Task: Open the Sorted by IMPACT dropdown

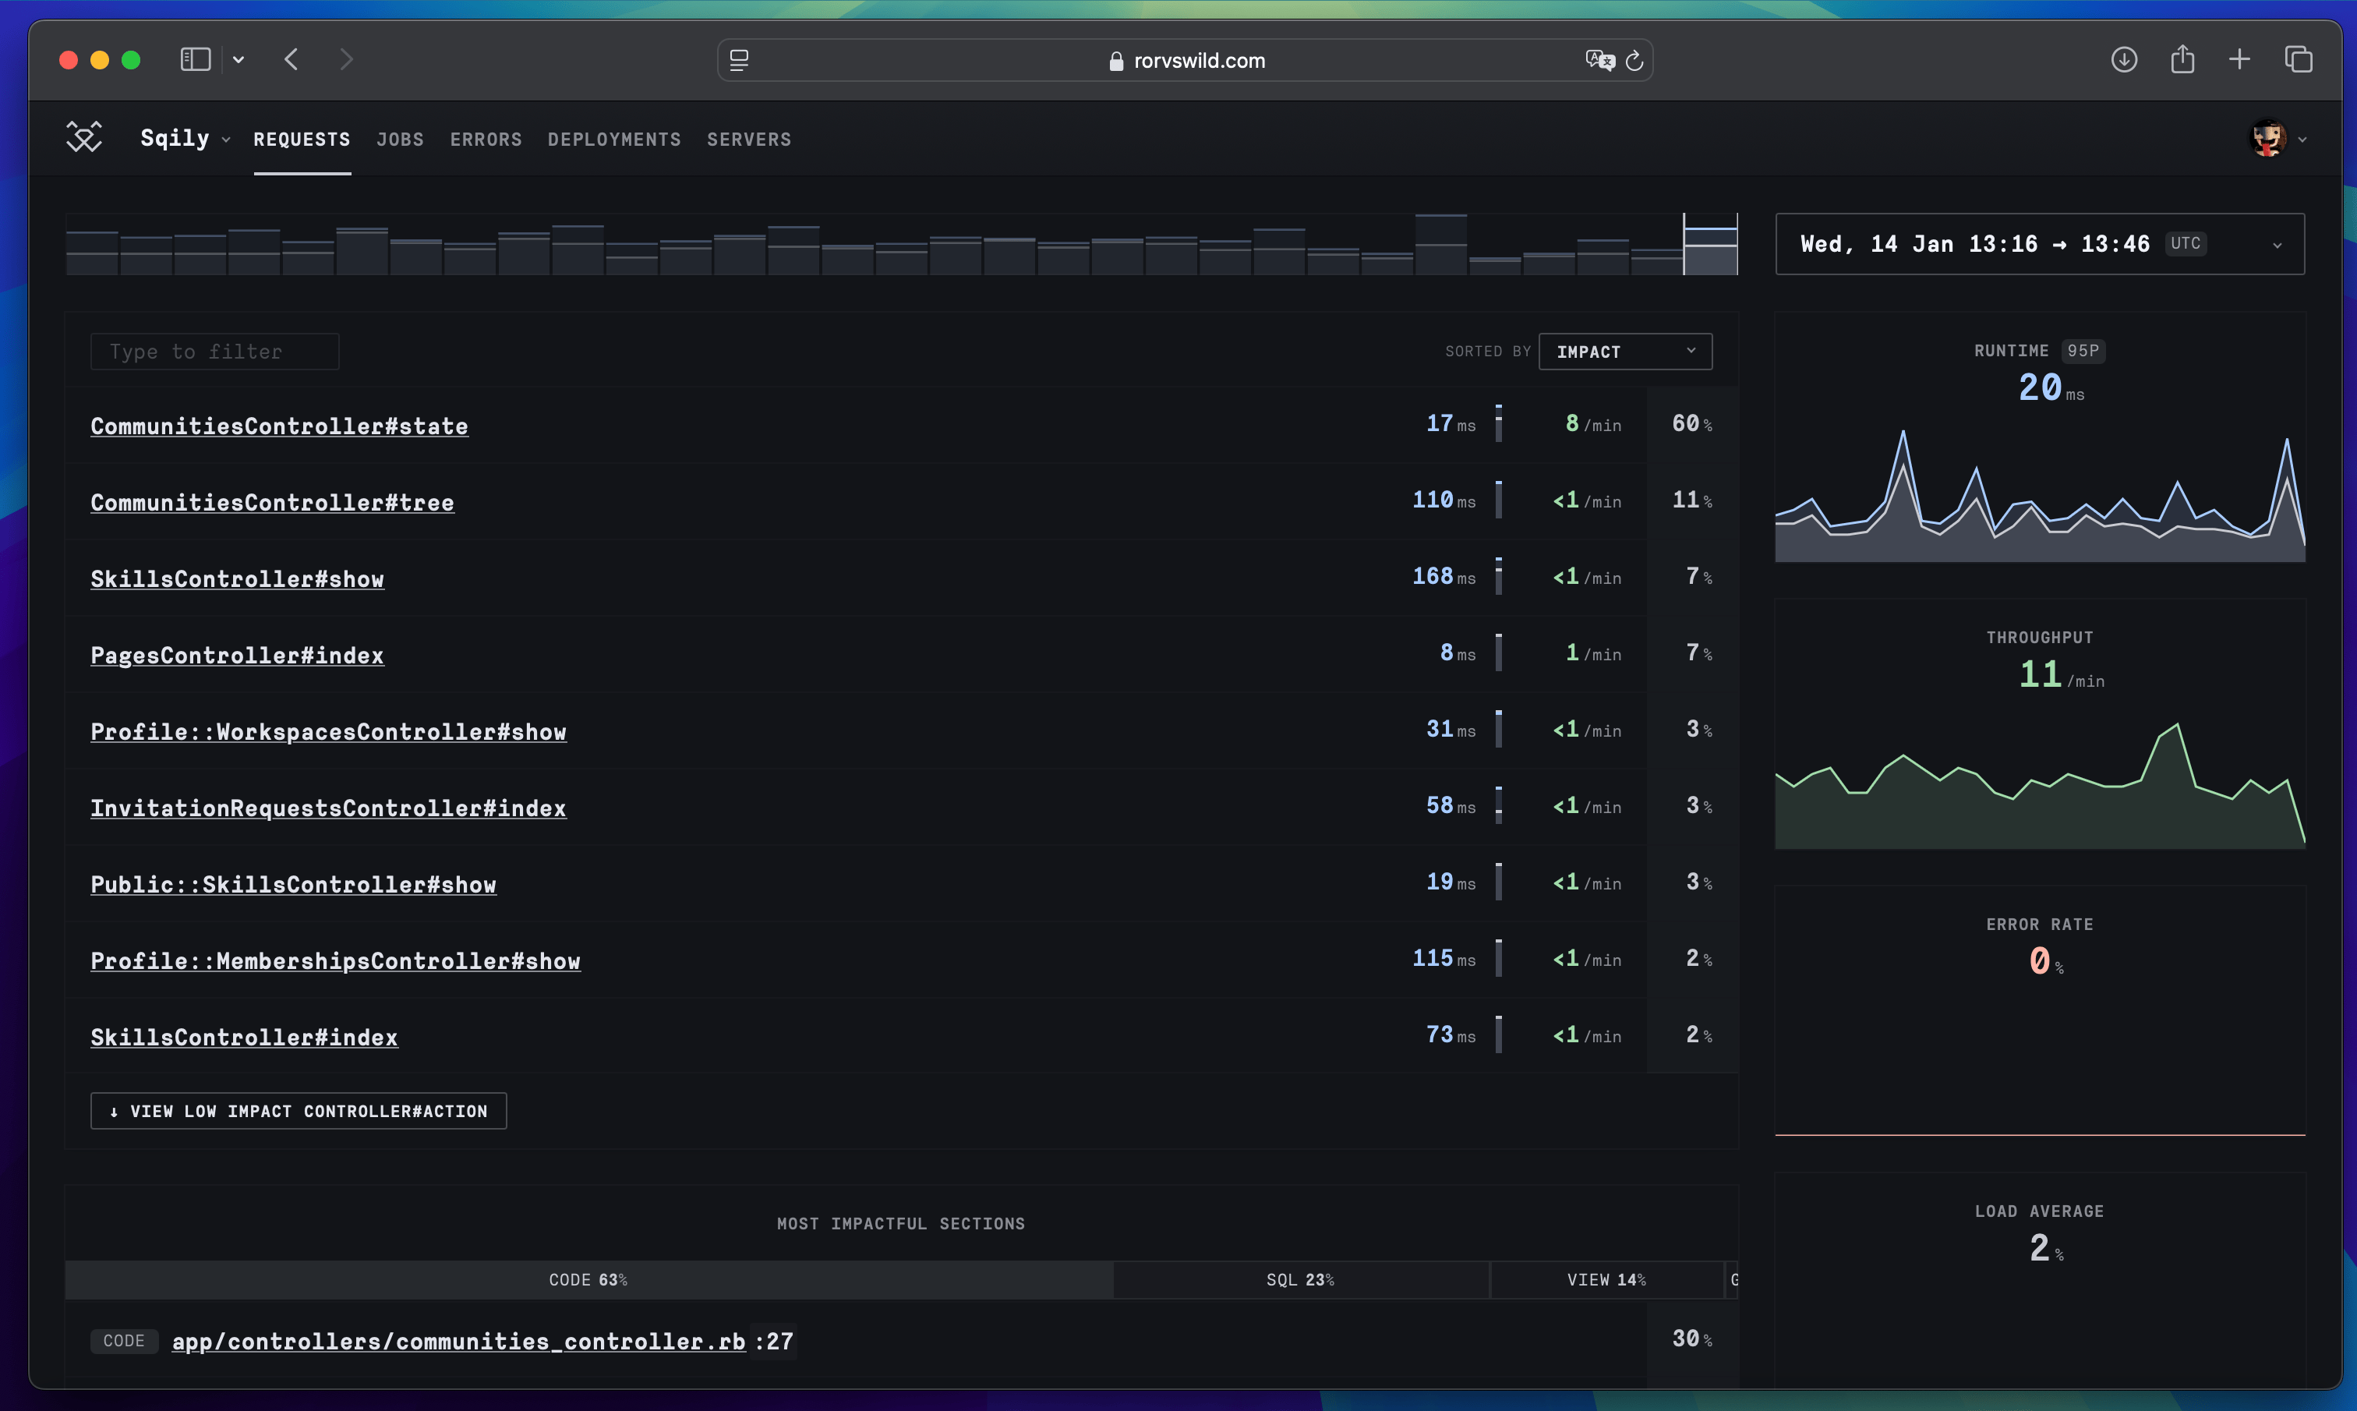Action: point(1625,352)
